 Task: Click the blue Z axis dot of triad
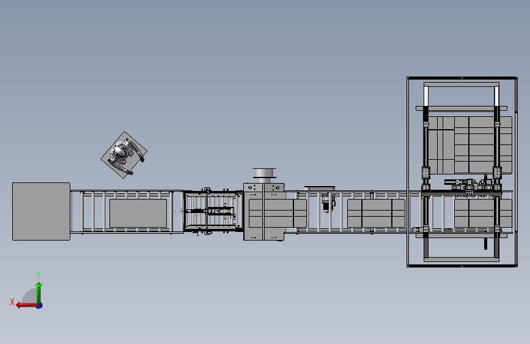40,306
